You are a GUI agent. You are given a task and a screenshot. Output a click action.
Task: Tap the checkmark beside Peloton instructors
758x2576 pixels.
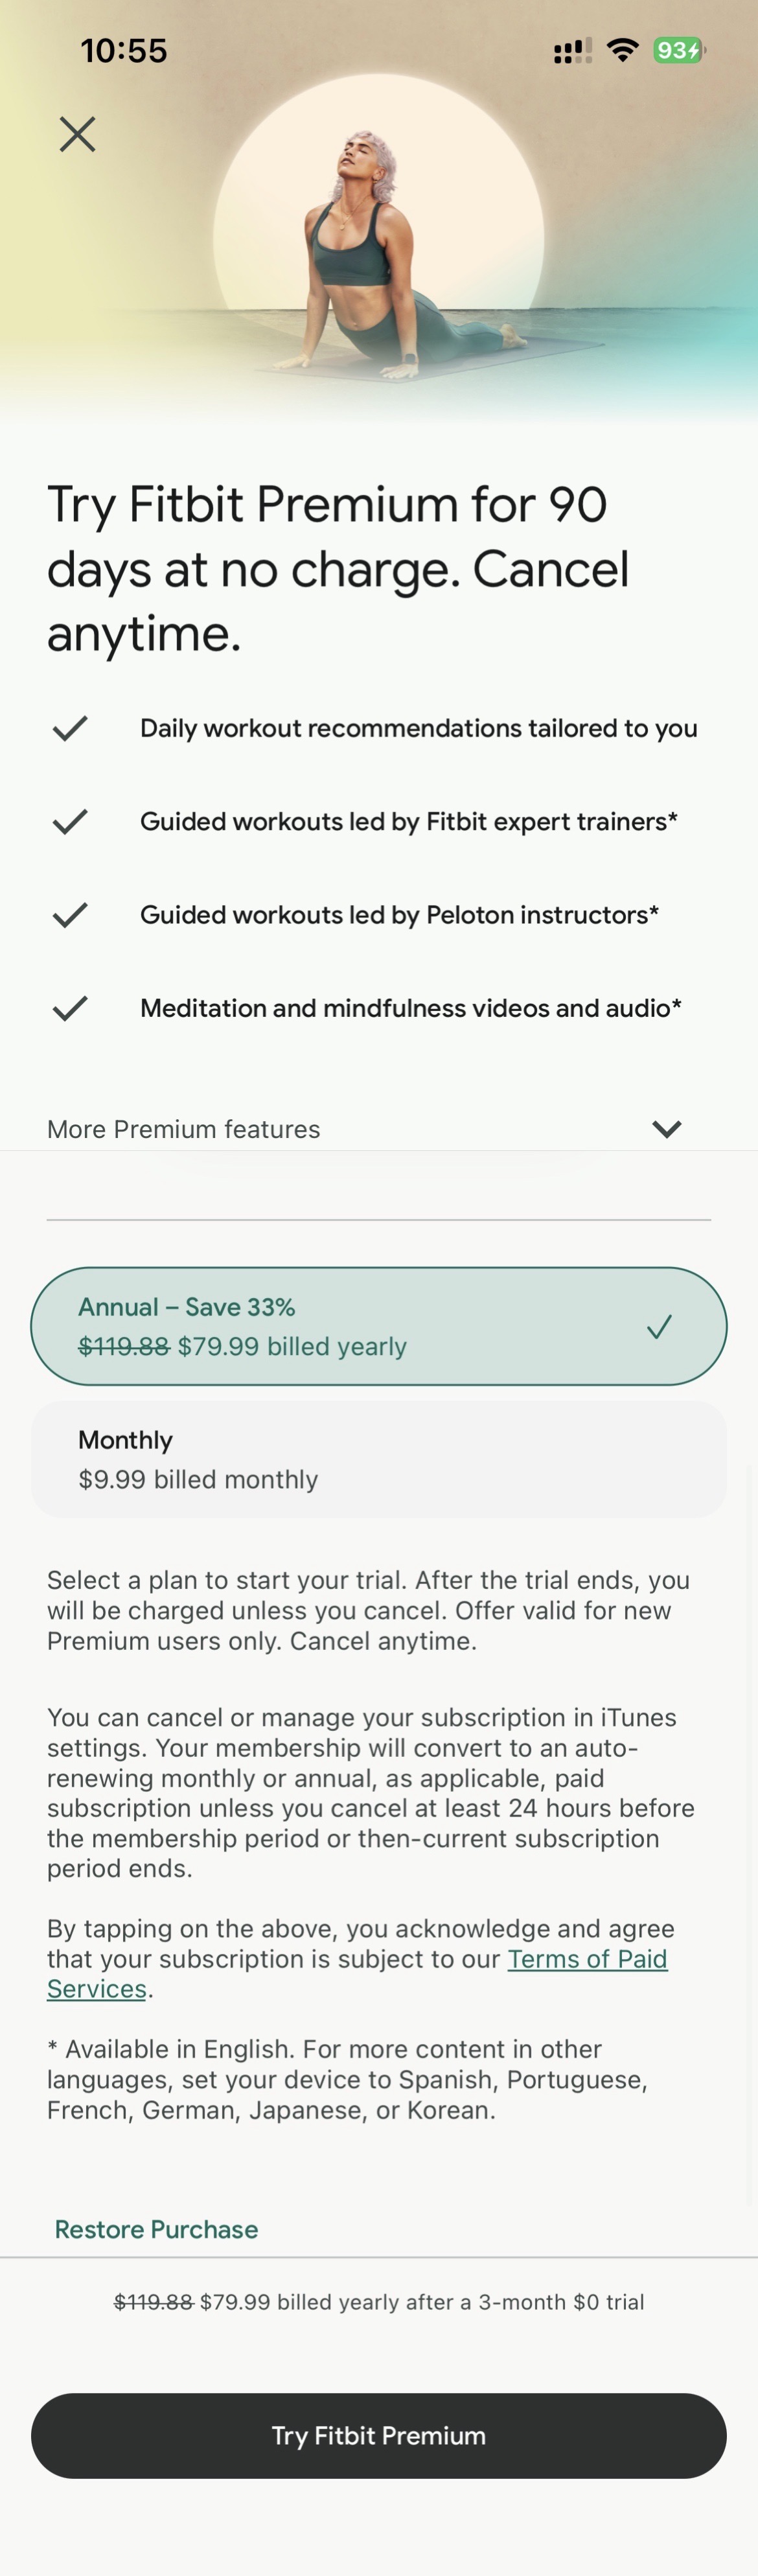(x=70, y=915)
